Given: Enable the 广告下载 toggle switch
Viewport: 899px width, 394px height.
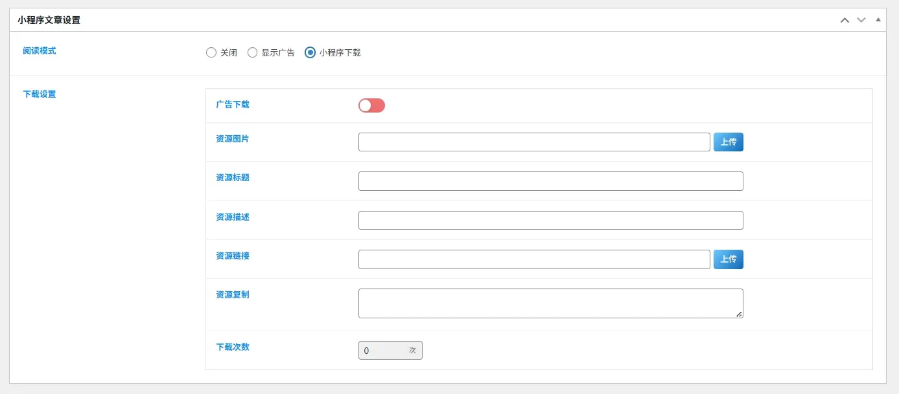Looking at the screenshot, I should click(x=371, y=105).
